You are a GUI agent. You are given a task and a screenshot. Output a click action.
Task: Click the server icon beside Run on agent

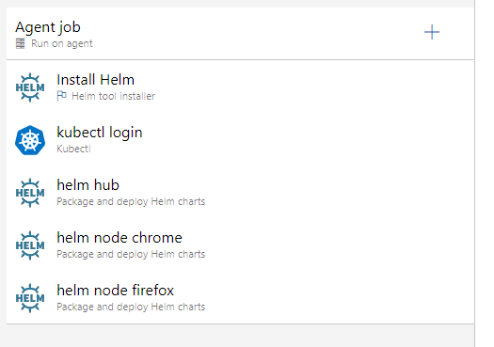[x=21, y=43]
